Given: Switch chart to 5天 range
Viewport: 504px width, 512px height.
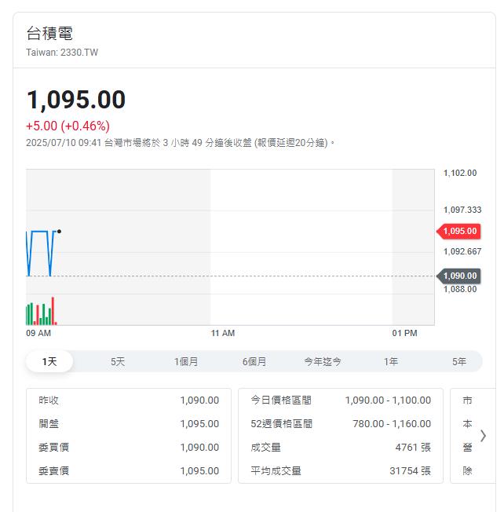Looking at the screenshot, I should (118, 361).
